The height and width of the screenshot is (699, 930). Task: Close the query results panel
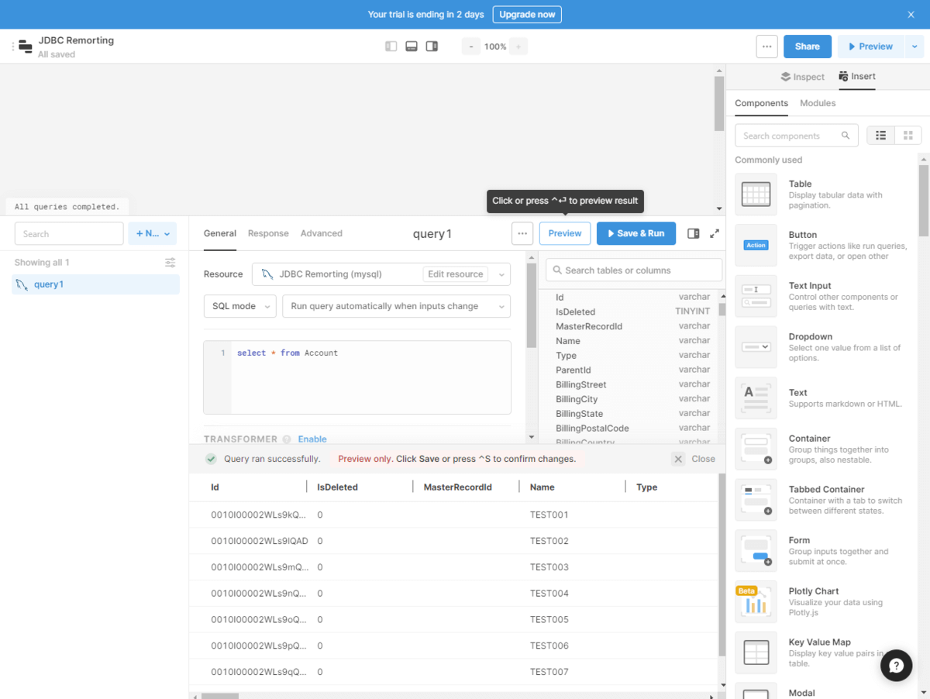(694, 459)
